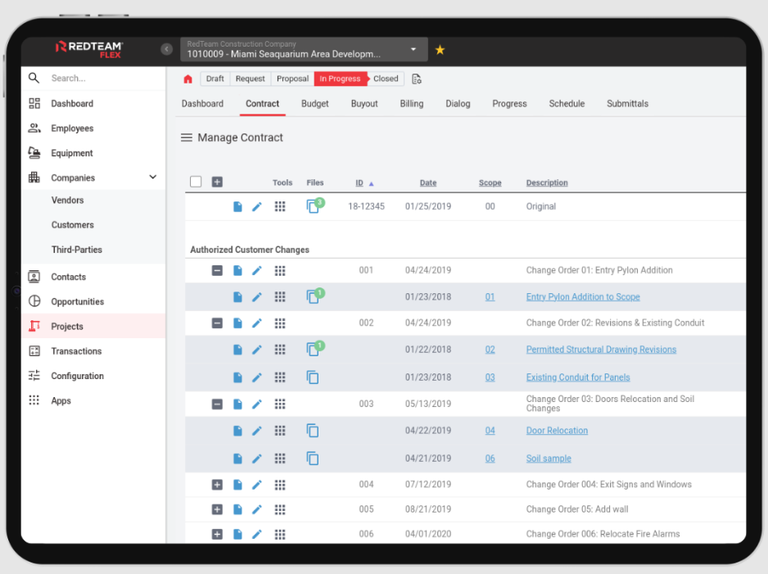Switch to the Budget tab

tap(314, 103)
